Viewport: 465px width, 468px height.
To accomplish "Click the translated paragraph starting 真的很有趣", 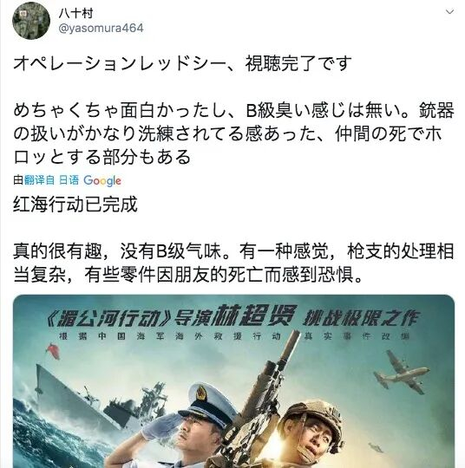I will 233,263.
